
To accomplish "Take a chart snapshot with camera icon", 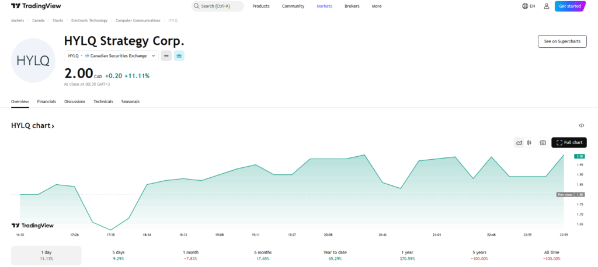I will click(x=543, y=143).
